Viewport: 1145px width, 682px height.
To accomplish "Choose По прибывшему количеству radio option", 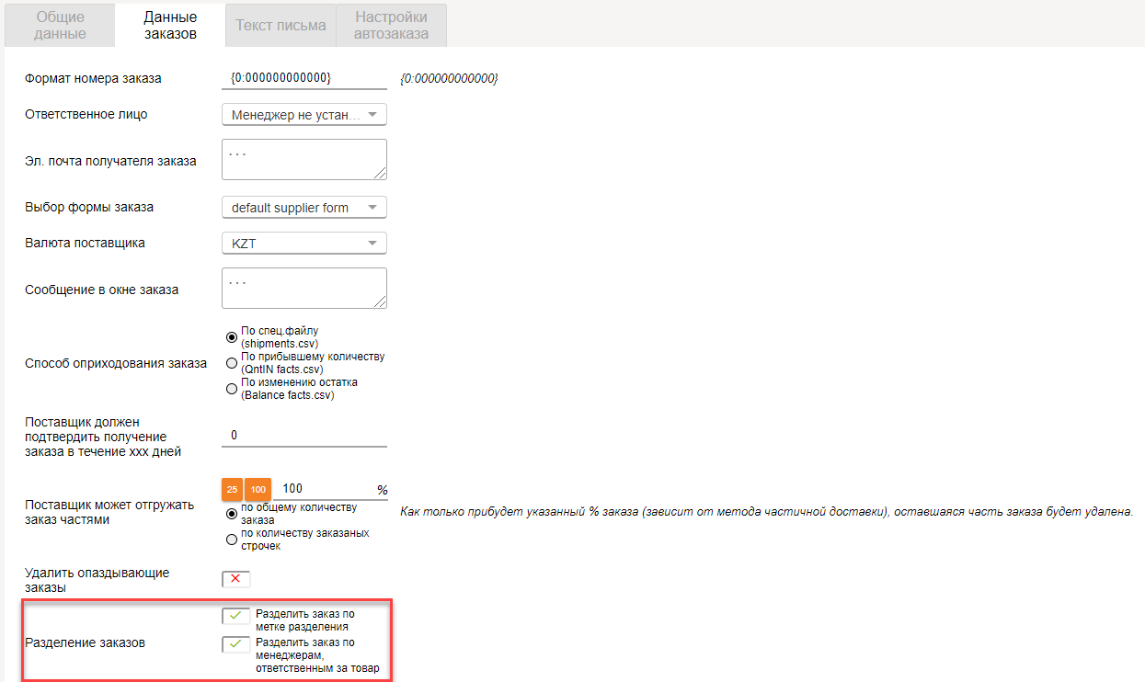I will (232, 363).
